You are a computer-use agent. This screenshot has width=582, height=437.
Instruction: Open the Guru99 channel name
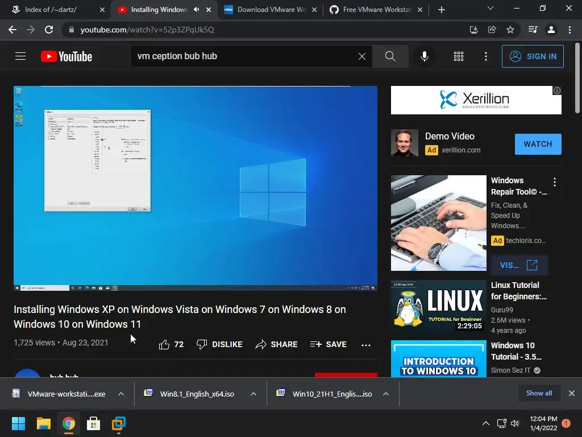[x=502, y=310]
